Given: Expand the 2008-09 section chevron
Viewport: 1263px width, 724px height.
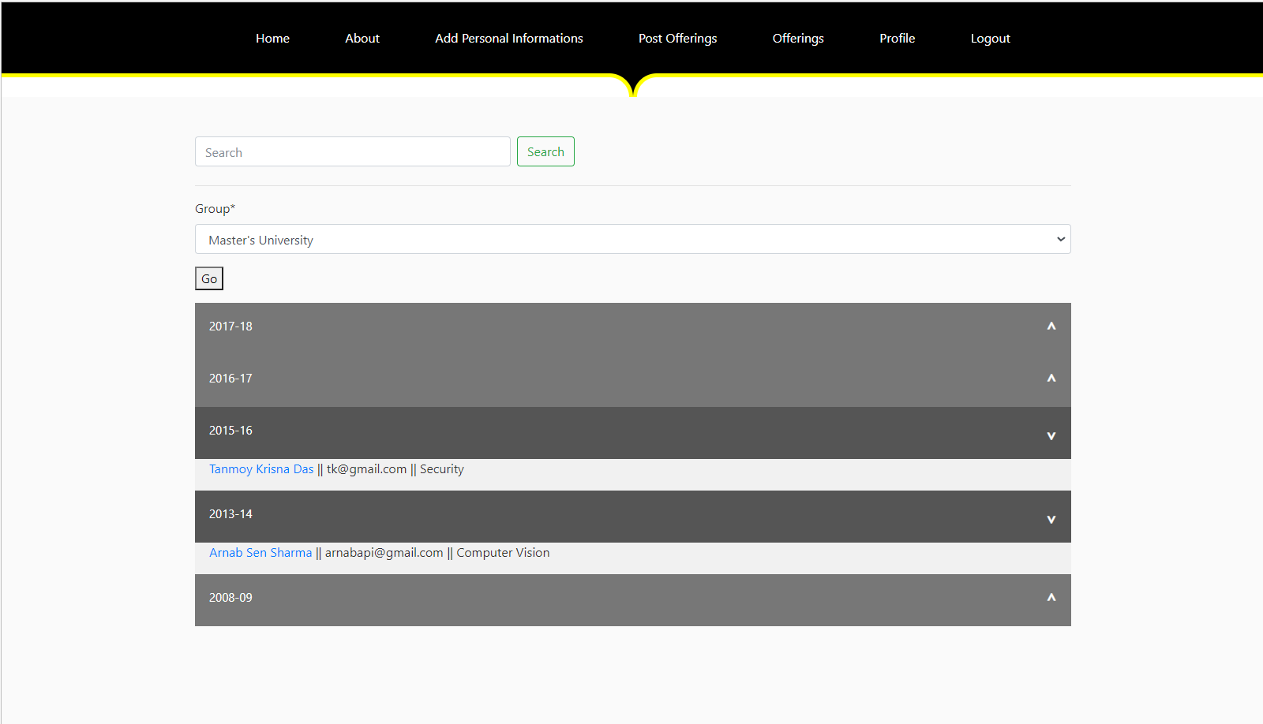Looking at the screenshot, I should coord(1051,598).
